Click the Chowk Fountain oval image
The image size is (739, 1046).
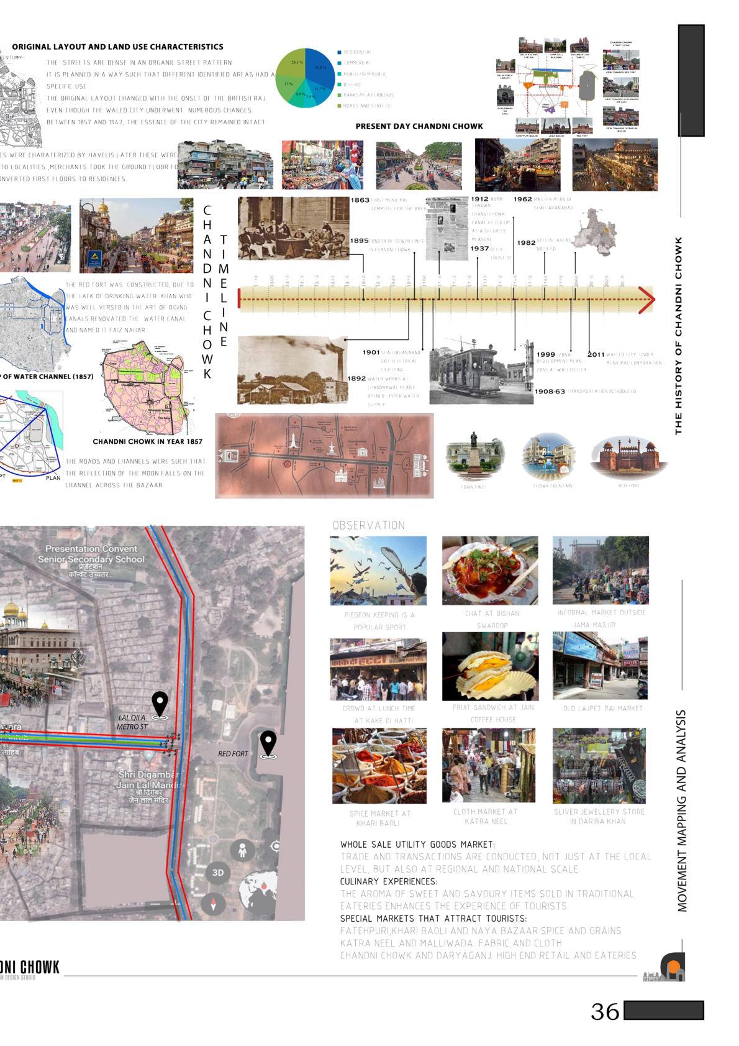coord(549,457)
